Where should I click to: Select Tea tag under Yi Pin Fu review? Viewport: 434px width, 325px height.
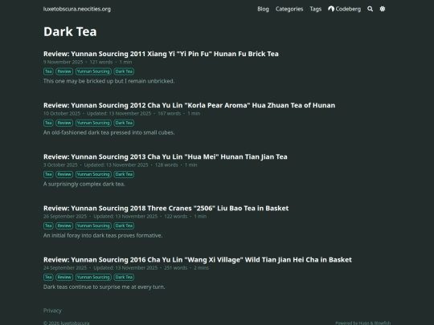[x=48, y=71]
